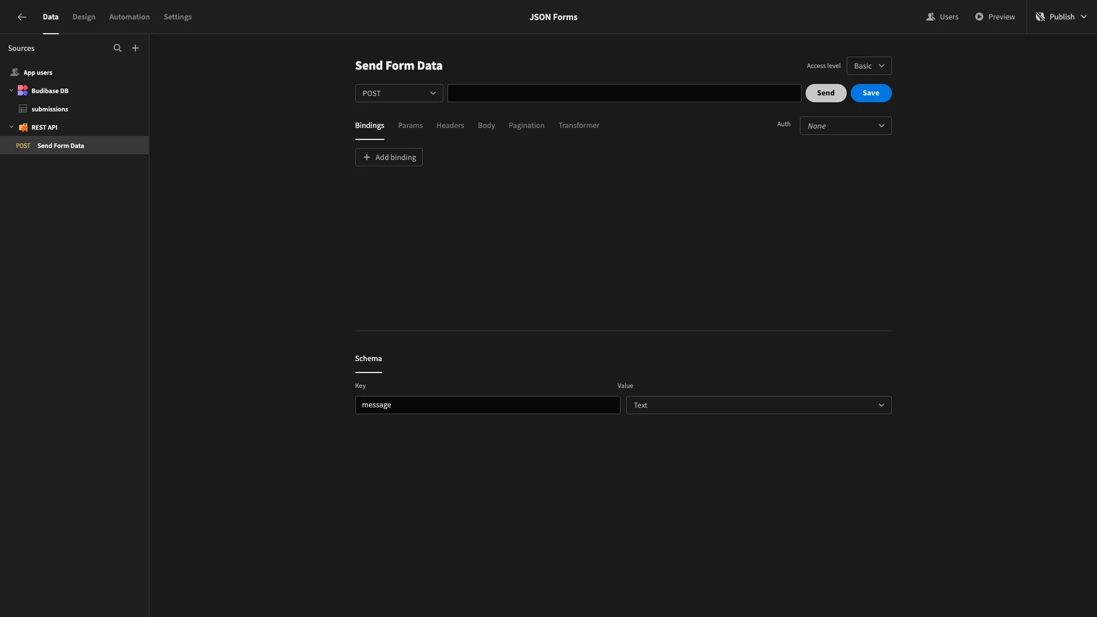Click the App users icon

[15, 73]
